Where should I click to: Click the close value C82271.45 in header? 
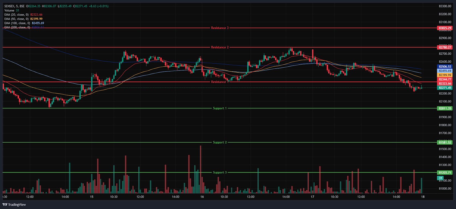click(x=80, y=6)
